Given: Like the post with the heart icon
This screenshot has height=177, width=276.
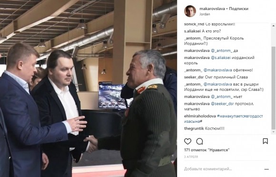Looking at the screenshot, I should coord(187,141).
